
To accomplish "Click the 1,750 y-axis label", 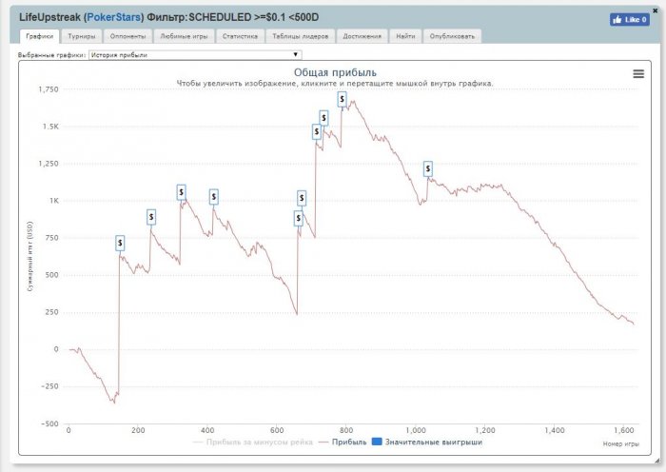I will [x=49, y=89].
